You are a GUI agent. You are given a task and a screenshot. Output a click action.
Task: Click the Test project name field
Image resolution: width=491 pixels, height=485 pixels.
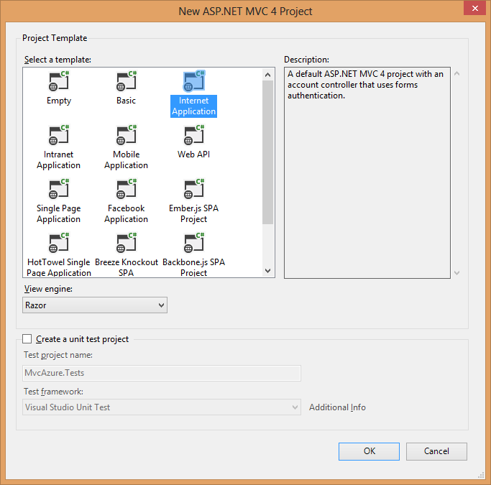tap(162, 373)
